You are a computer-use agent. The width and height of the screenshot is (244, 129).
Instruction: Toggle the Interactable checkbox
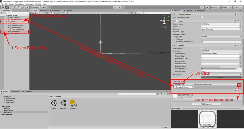coord(202,48)
